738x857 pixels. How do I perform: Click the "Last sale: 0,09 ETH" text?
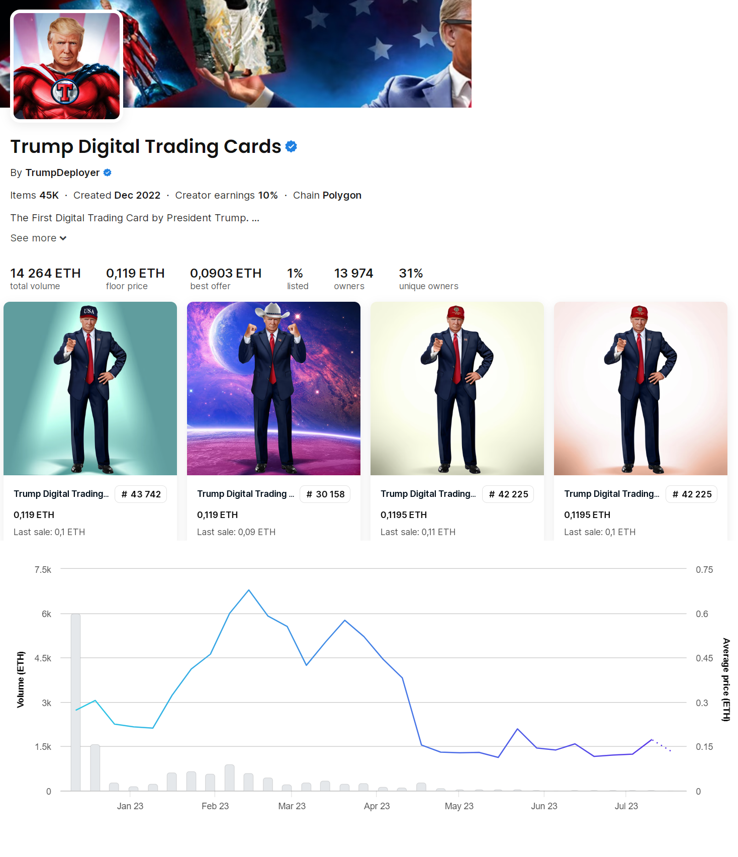tap(236, 532)
